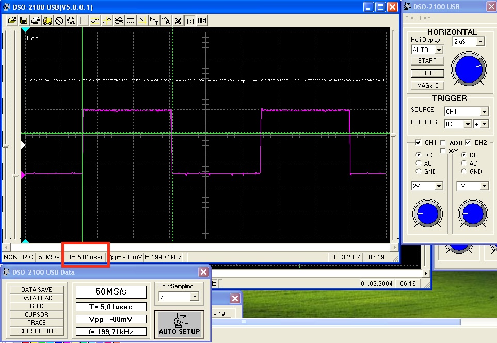497x343 pixels.
Task: Close the DSO-2100 USB Data window
Action: 203,272
